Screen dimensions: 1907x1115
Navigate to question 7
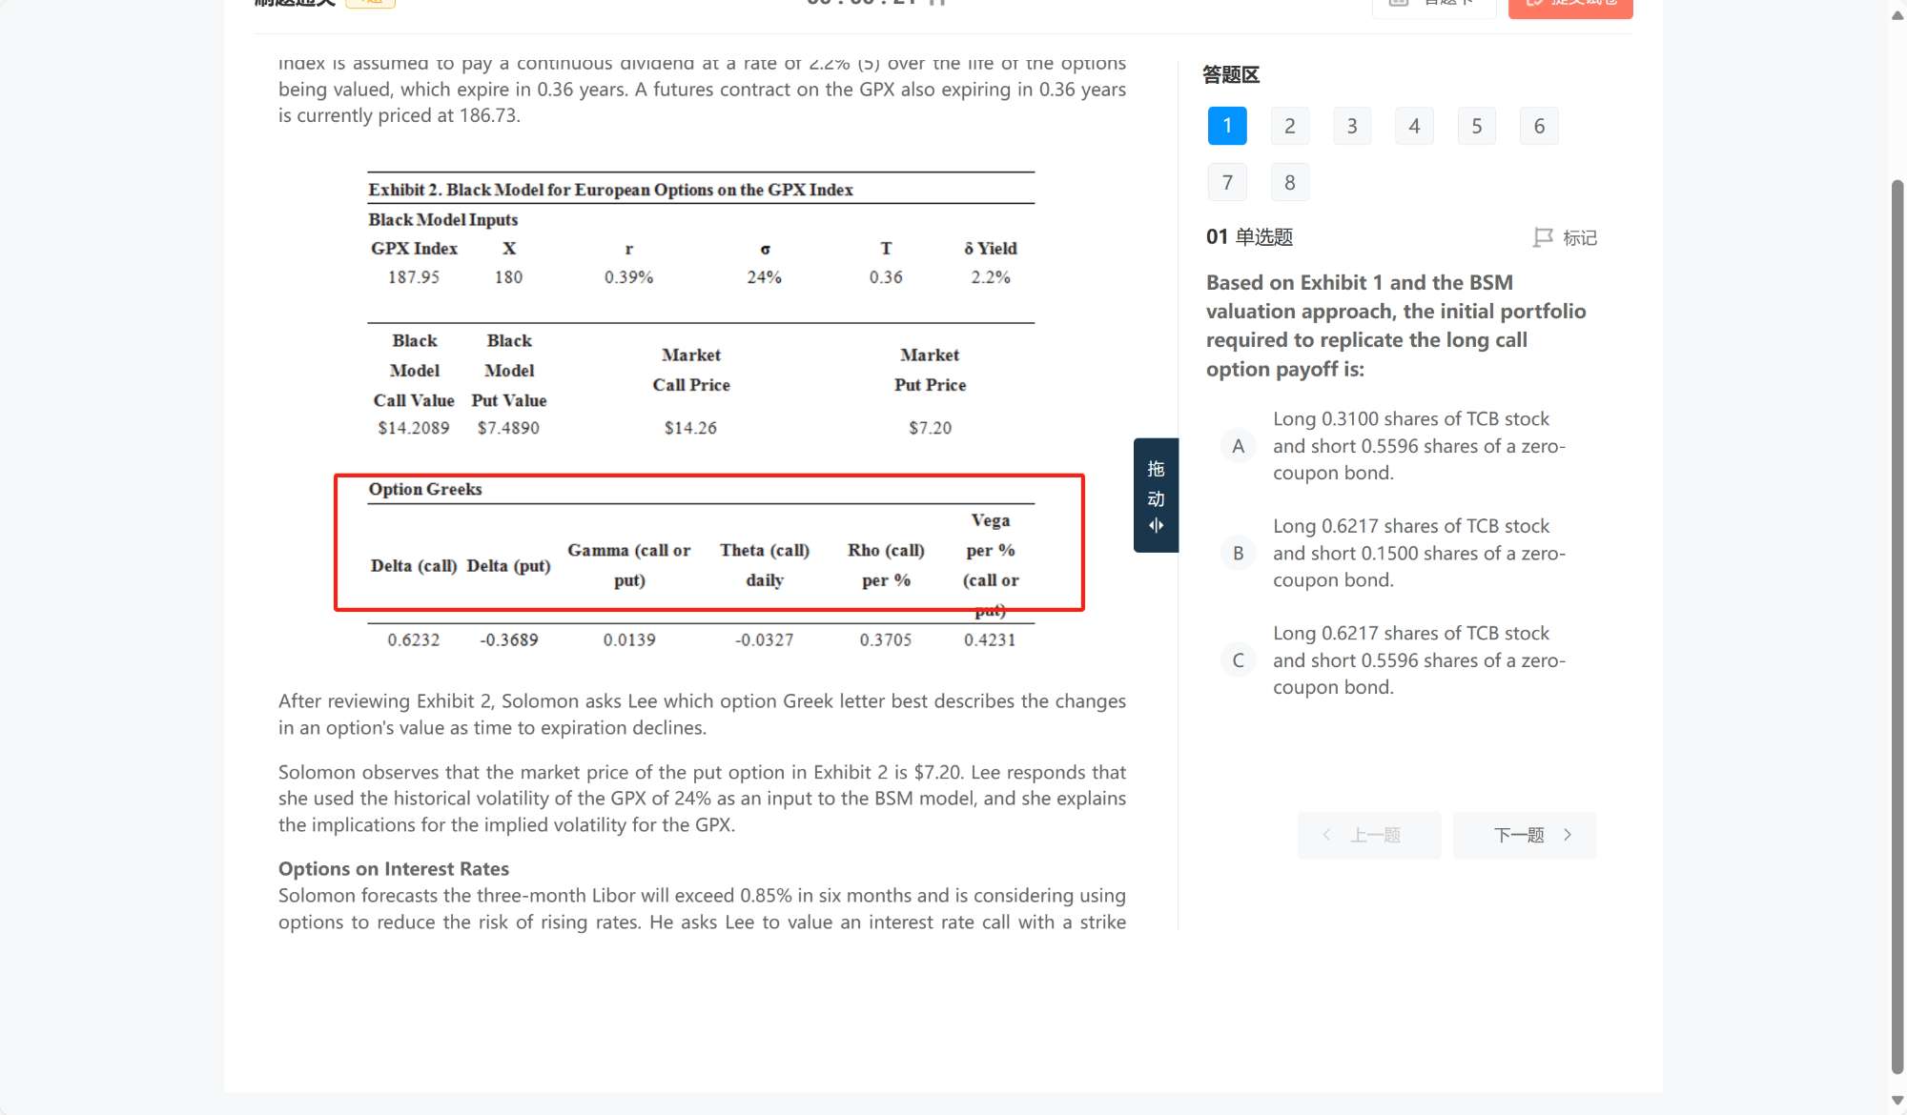coord(1227,182)
